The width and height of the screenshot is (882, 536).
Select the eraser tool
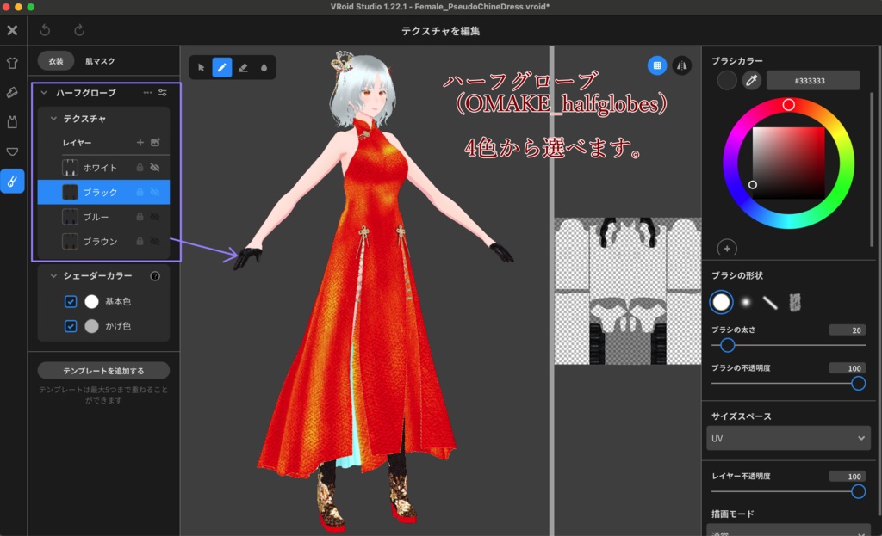coord(243,67)
